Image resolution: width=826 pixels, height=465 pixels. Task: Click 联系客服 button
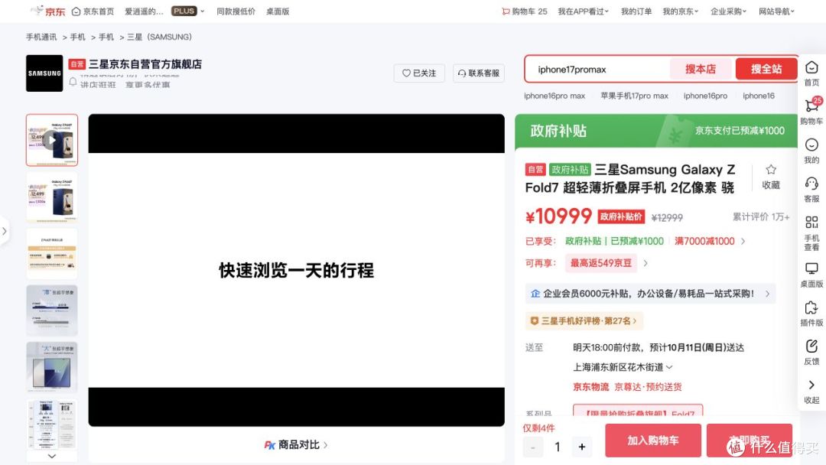point(478,73)
